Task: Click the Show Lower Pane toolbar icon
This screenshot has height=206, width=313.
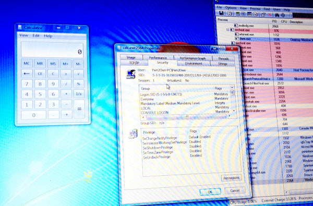Action: tap(249, 14)
